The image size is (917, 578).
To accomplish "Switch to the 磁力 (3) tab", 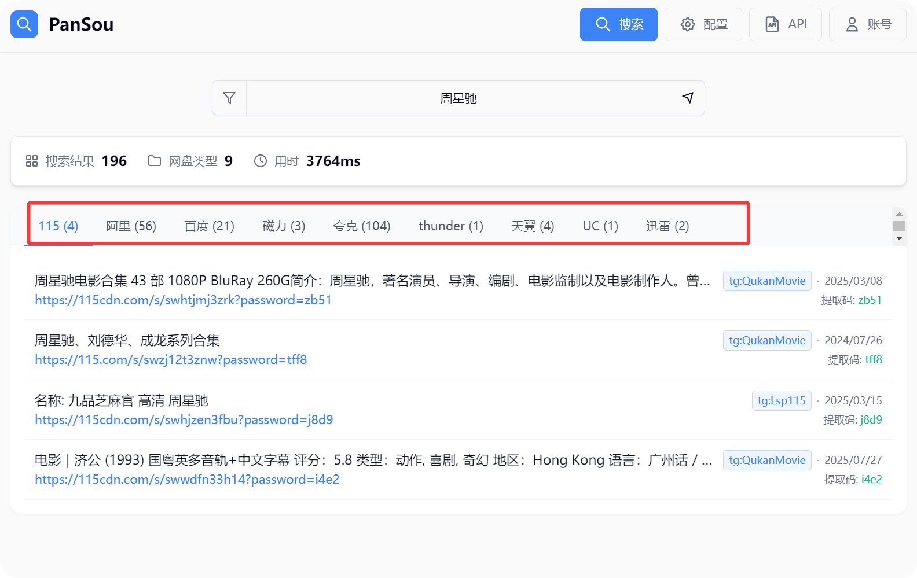I will pyautogui.click(x=284, y=226).
